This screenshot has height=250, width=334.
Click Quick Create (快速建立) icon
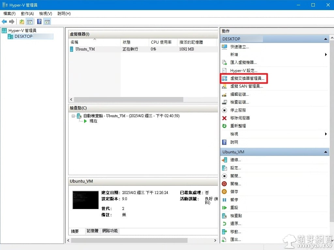(224, 47)
